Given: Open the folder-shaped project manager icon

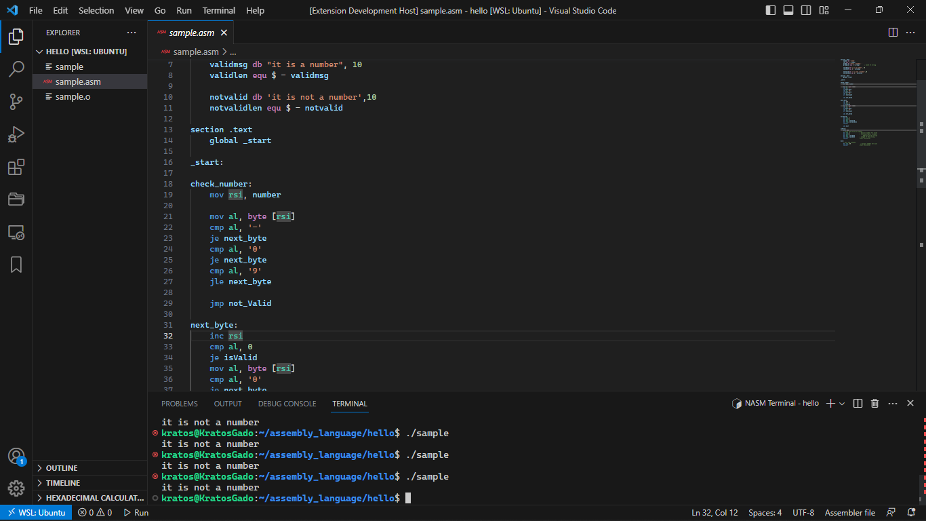Looking at the screenshot, I should pyautogui.click(x=16, y=199).
